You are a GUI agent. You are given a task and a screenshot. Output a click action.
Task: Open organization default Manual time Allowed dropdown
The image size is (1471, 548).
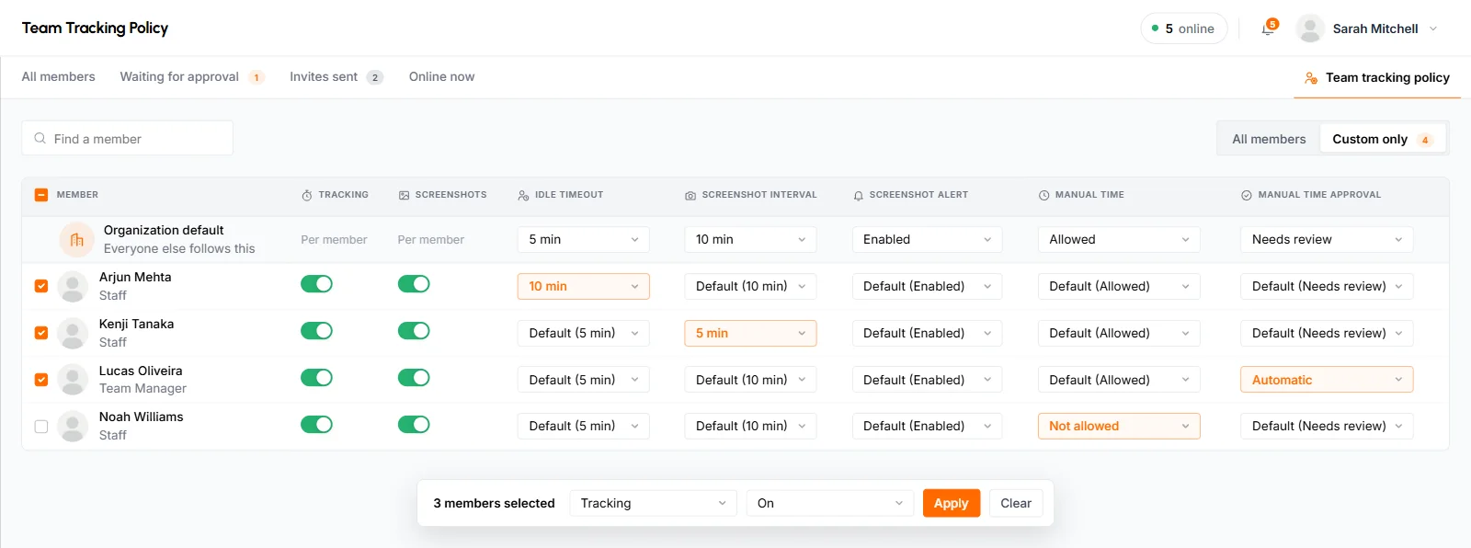point(1119,239)
